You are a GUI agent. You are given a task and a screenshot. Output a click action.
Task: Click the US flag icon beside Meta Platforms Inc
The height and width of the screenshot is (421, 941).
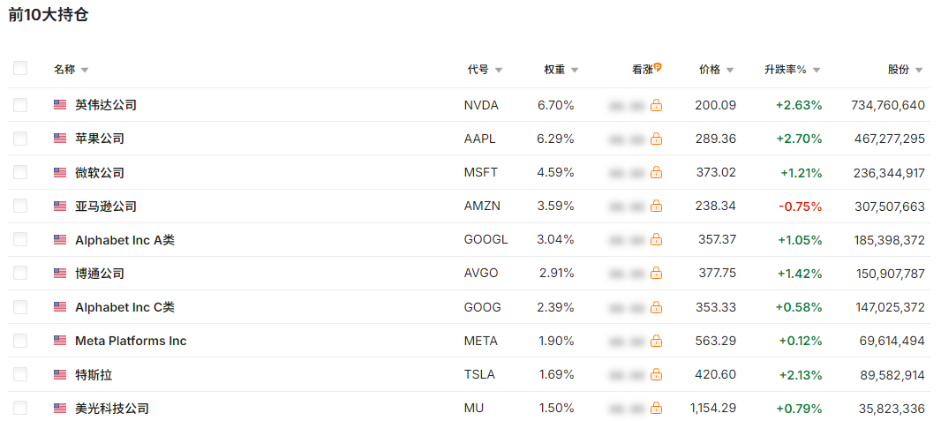click(x=60, y=341)
